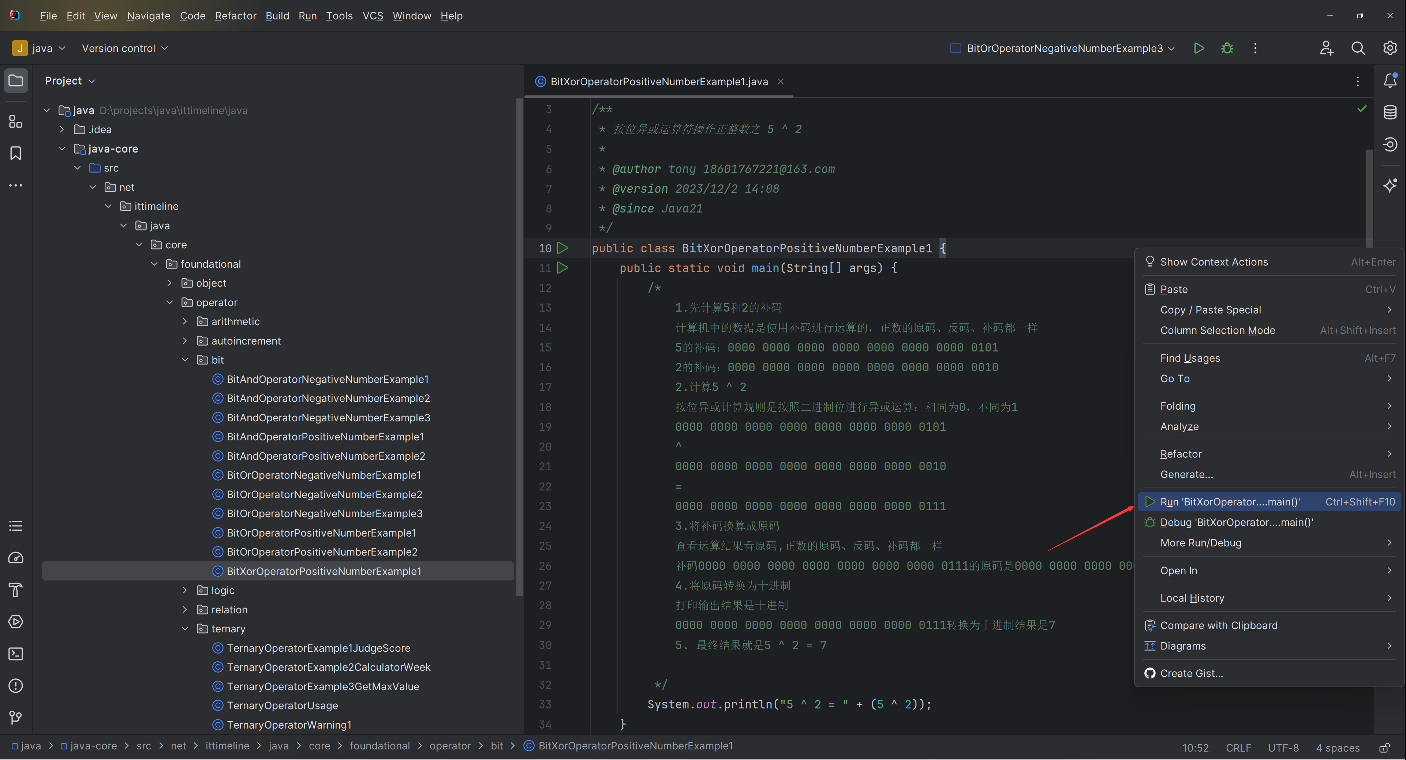Click the UTF-8 encoding in status bar
Image resolution: width=1406 pixels, height=760 pixels.
pyautogui.click(x=1283, y=748)
